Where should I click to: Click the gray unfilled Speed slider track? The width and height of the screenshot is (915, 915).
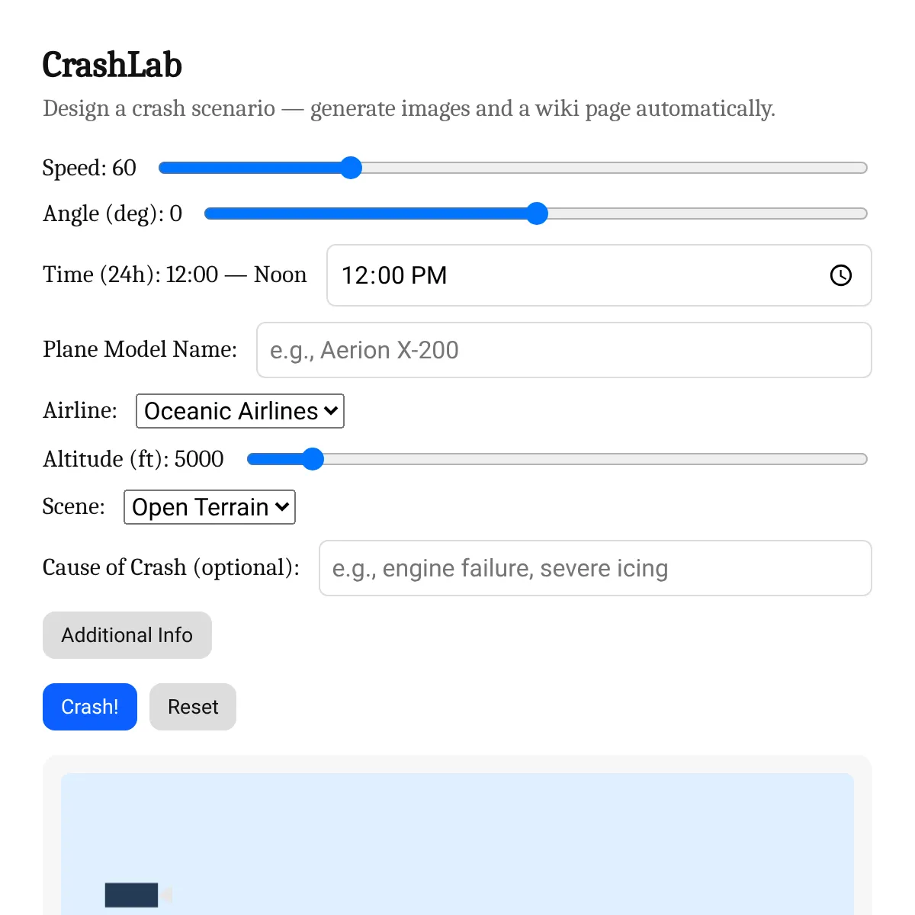click(610, 168)
